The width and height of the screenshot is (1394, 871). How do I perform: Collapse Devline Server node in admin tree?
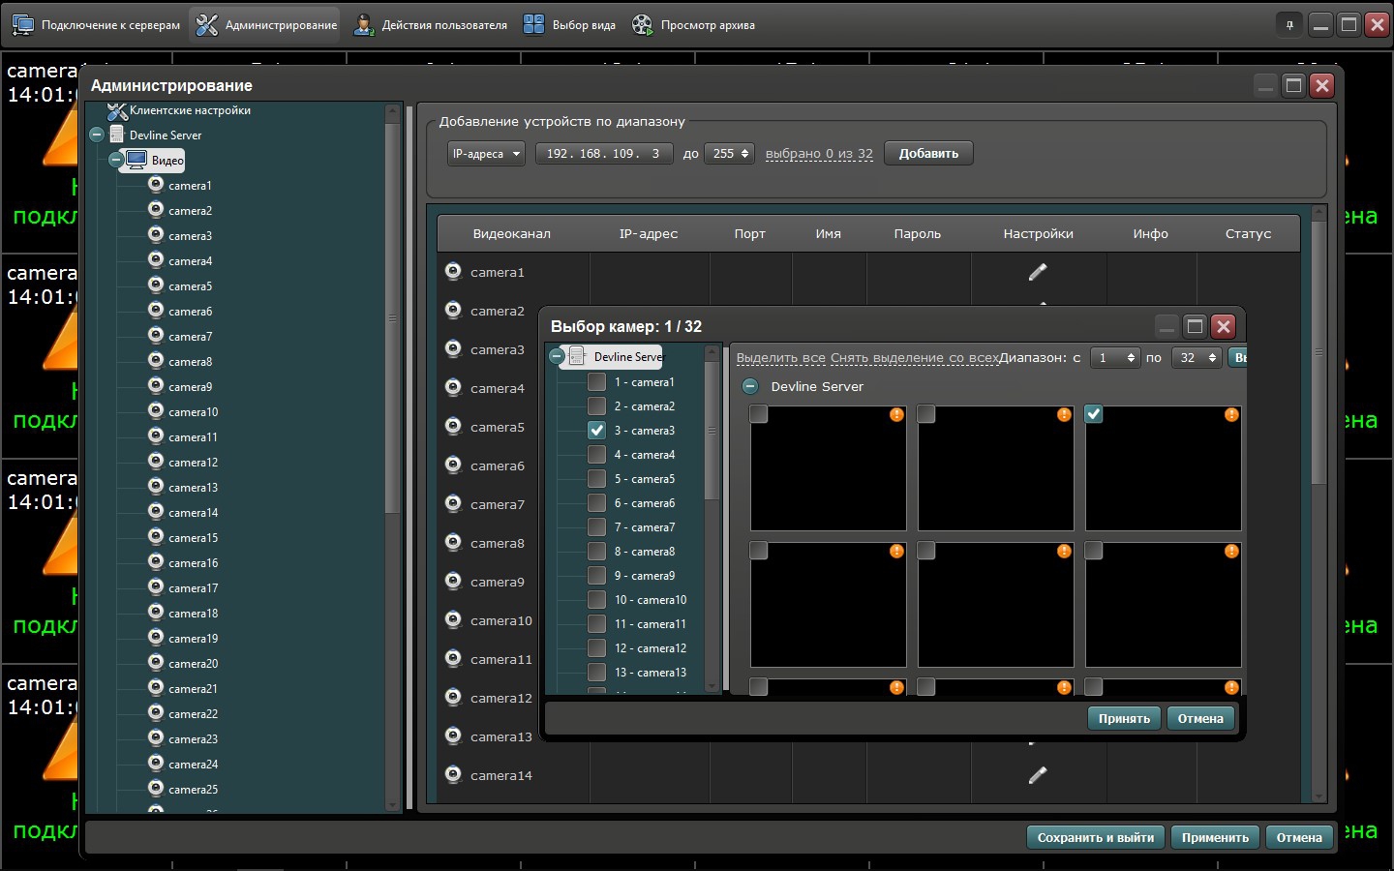[x=97, y=135]
